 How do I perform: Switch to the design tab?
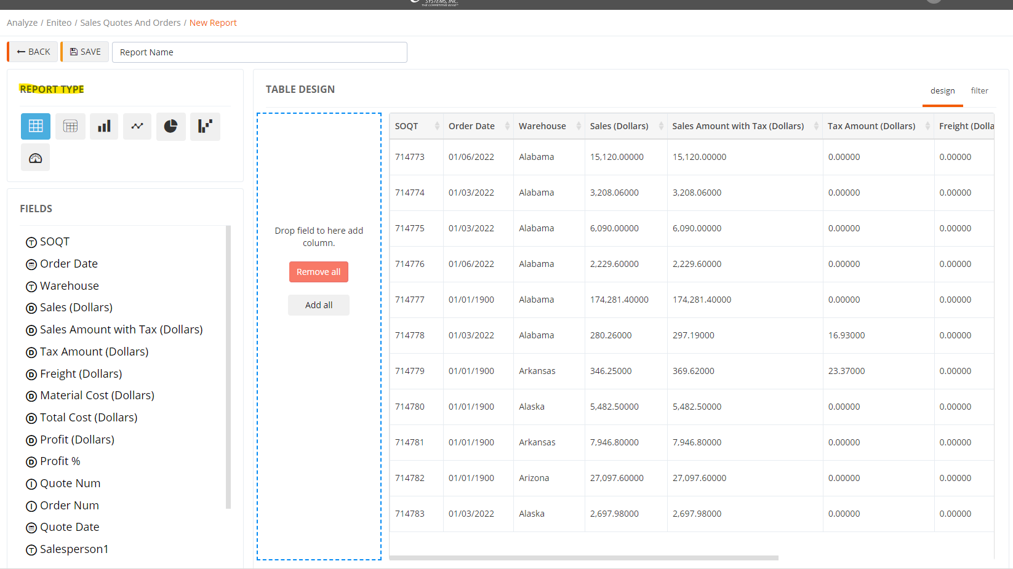pyautogui.click(x=942, y=91)
